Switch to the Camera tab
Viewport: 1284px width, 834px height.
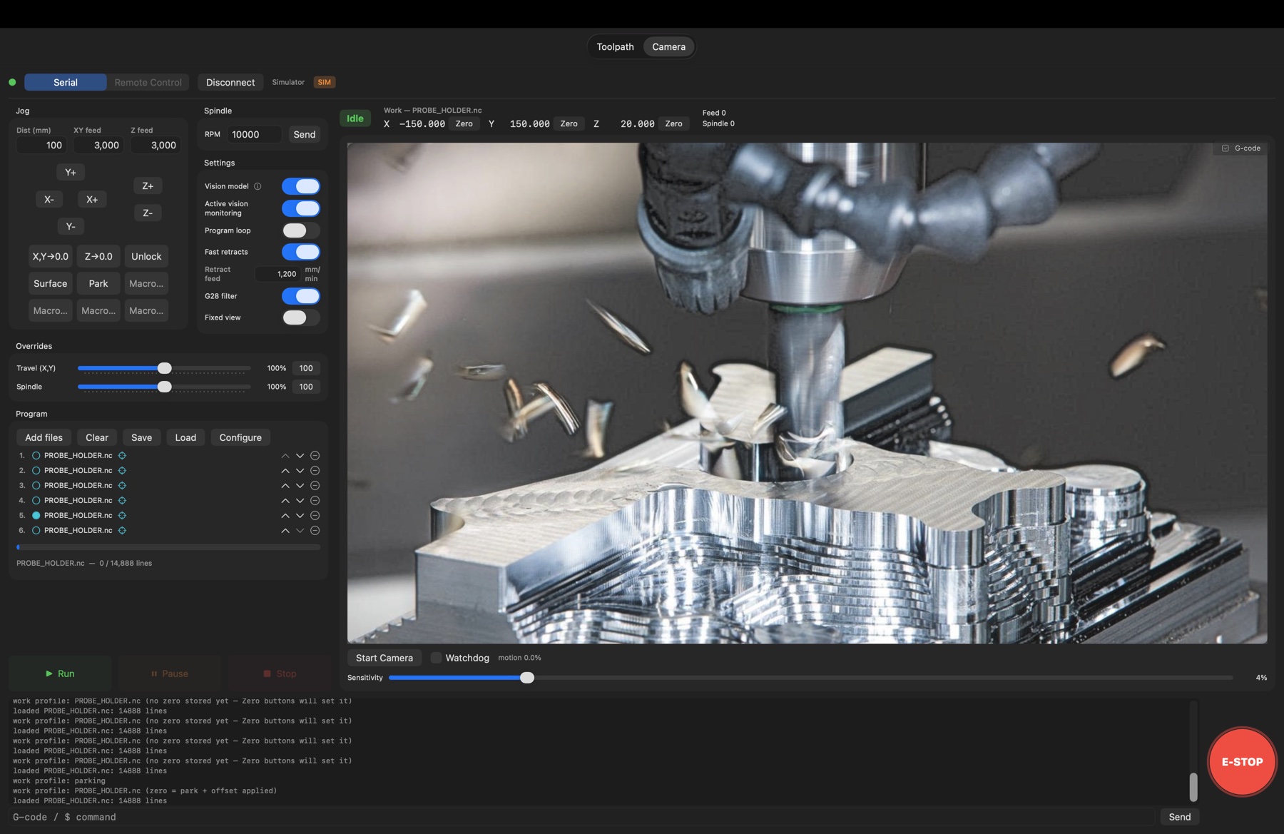pos(668,47)
